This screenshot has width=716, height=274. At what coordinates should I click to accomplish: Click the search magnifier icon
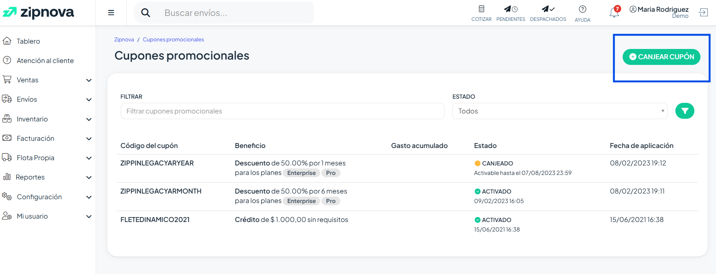point(145,13)
